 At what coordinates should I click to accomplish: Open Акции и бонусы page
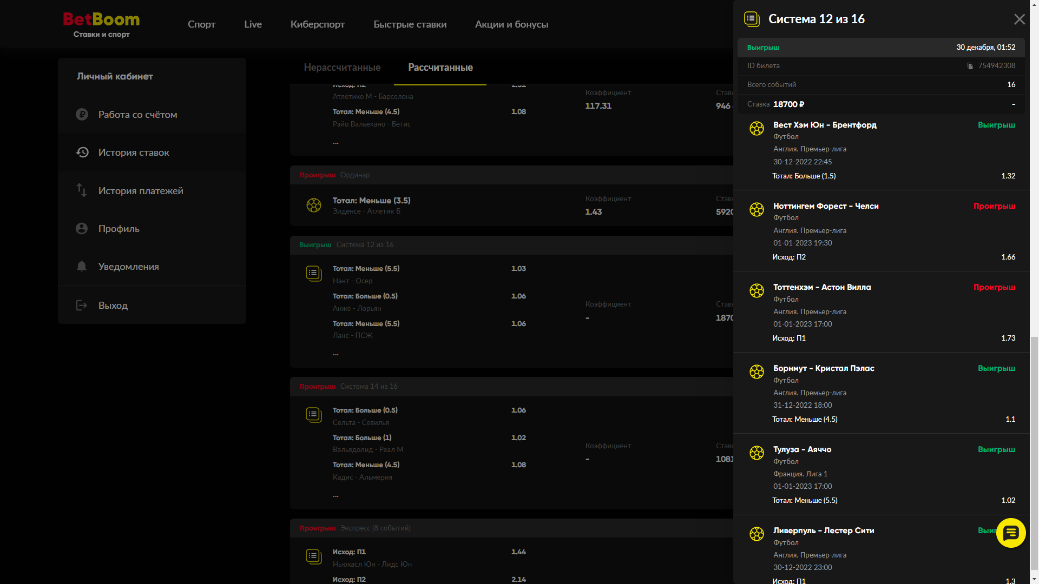coord(511,24)
